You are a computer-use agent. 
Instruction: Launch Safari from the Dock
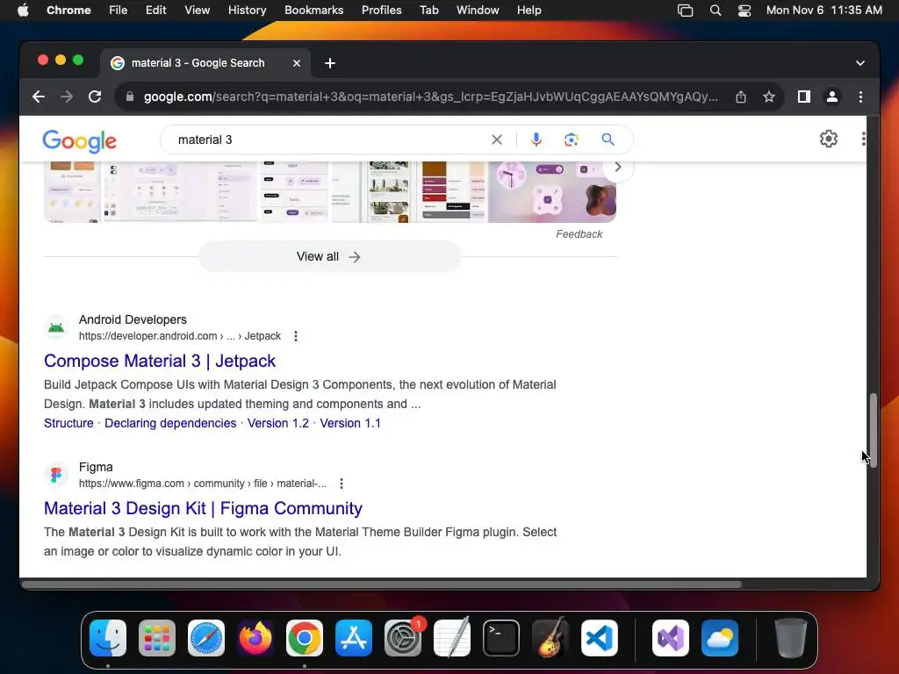(206, 638)
